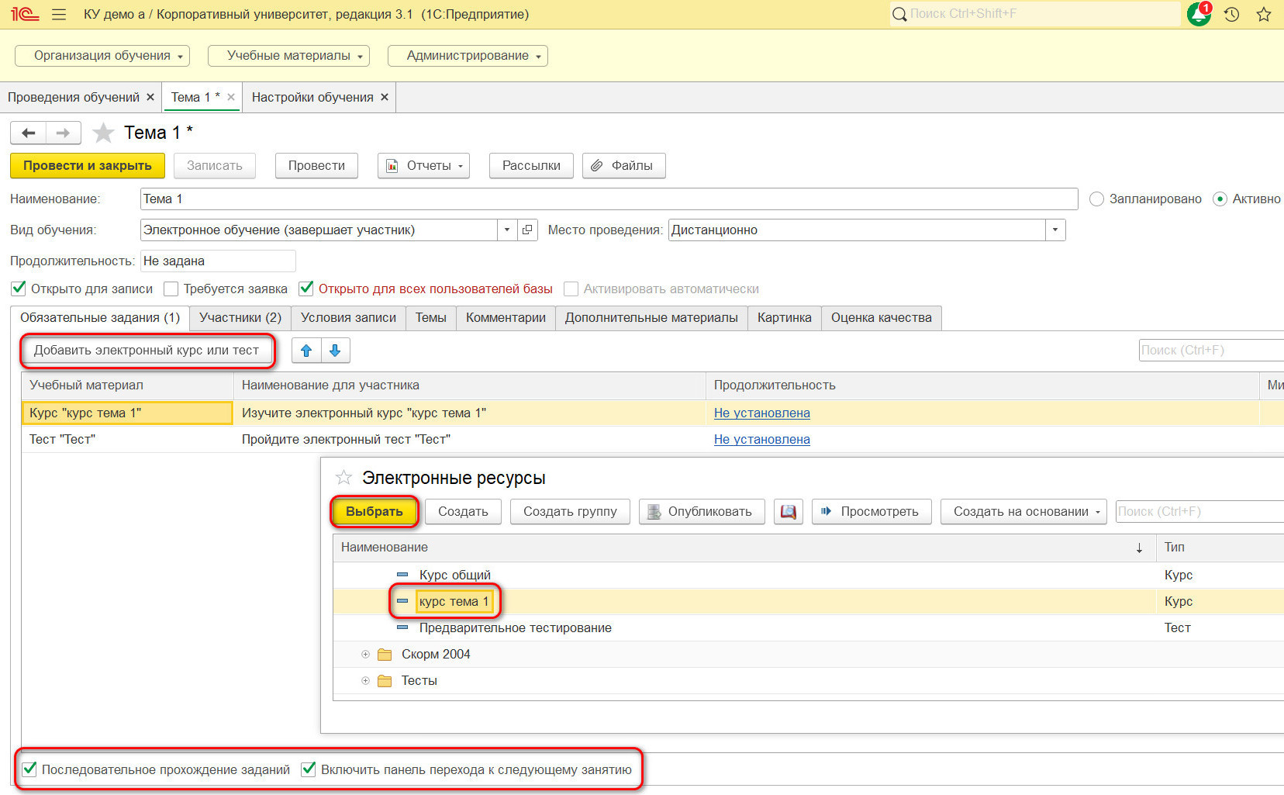Go back using the left arrow button

click(x=29, y=133)
